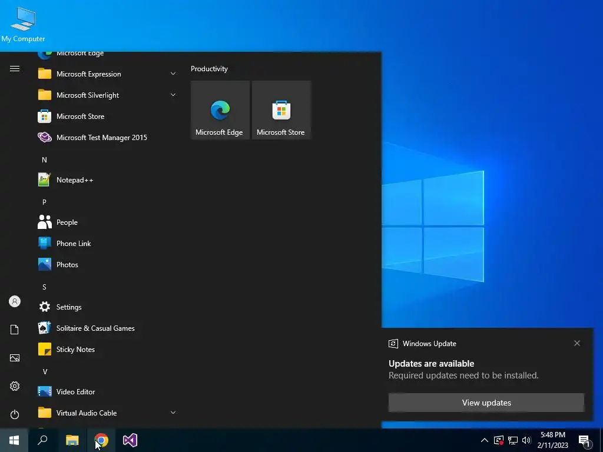Expand Virtual Audio Cable folder chevron
The height and width of the screenshot is (452, 603).
pos(173,413)
